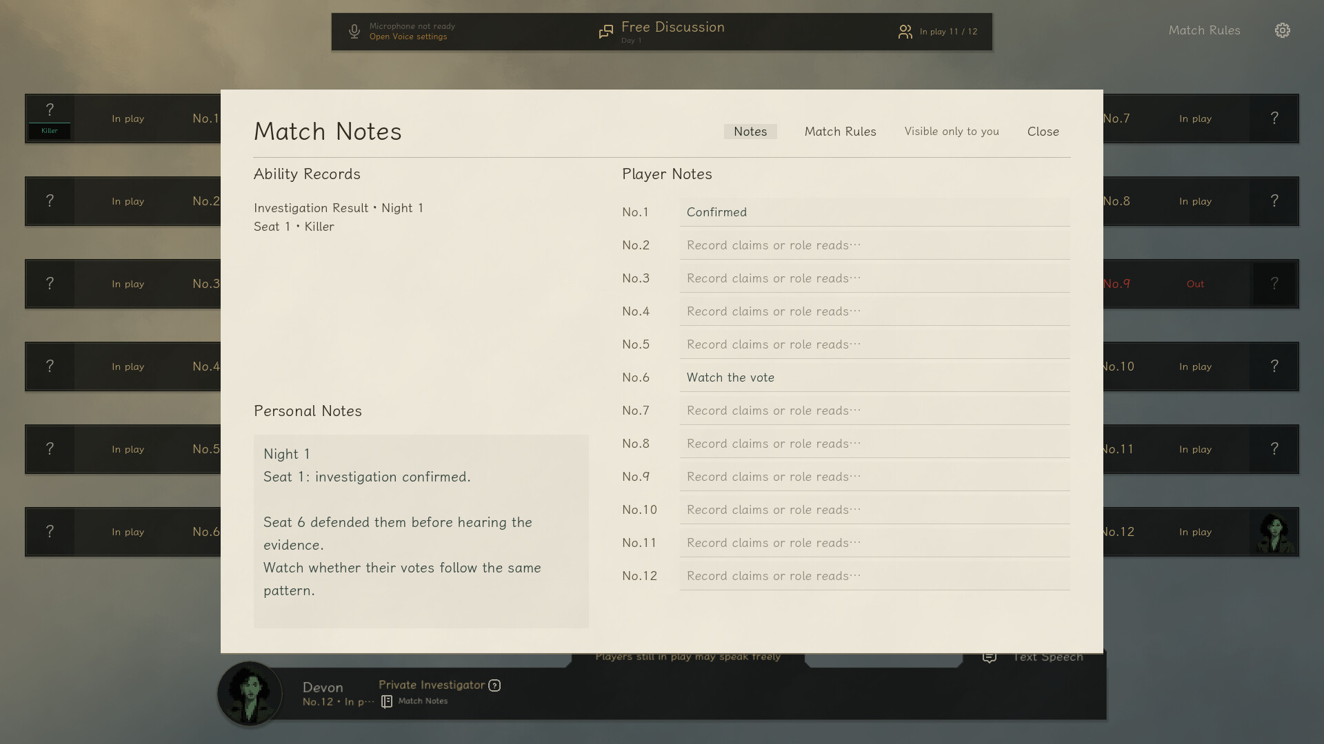
Task: Click the unknown role icon for No.7
Action: coord(1274,118)
